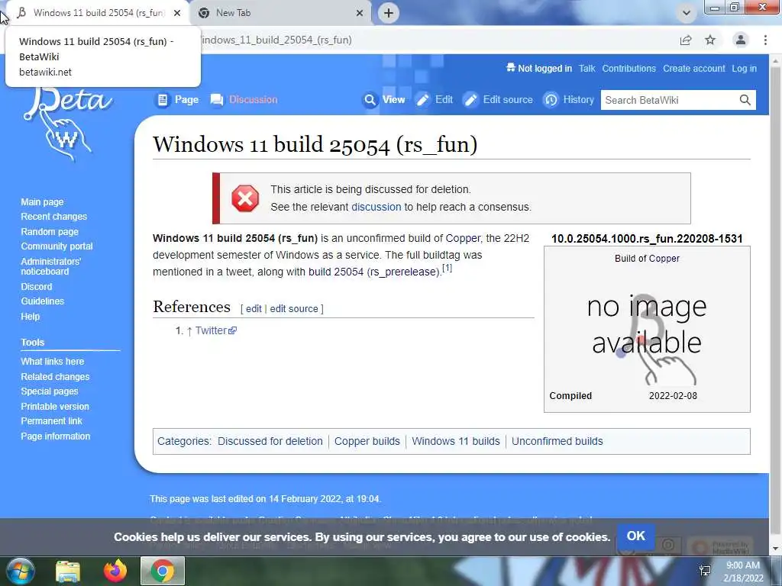Open Unconfirmed builds category

(557, 441)
